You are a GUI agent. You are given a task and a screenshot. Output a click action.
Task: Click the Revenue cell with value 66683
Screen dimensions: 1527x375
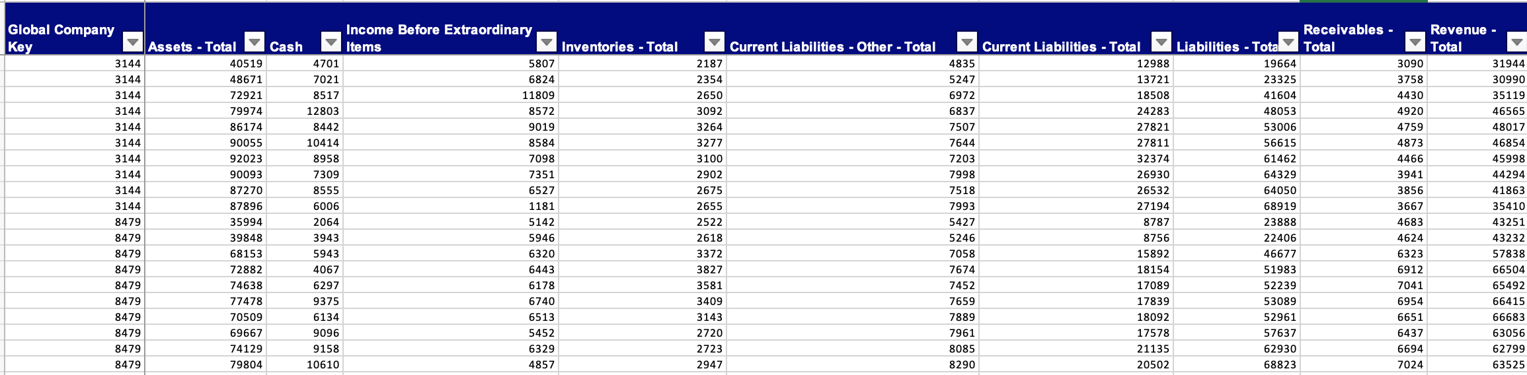point(1477,317)
